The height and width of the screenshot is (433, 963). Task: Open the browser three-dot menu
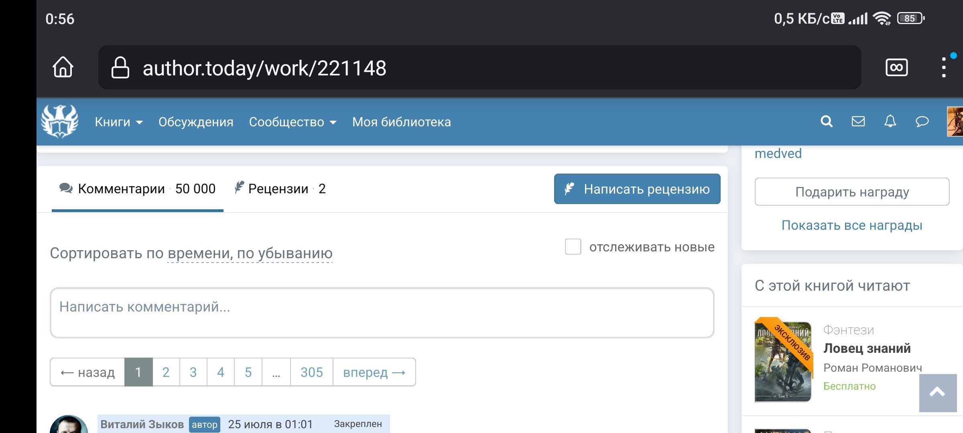[944, 67]
